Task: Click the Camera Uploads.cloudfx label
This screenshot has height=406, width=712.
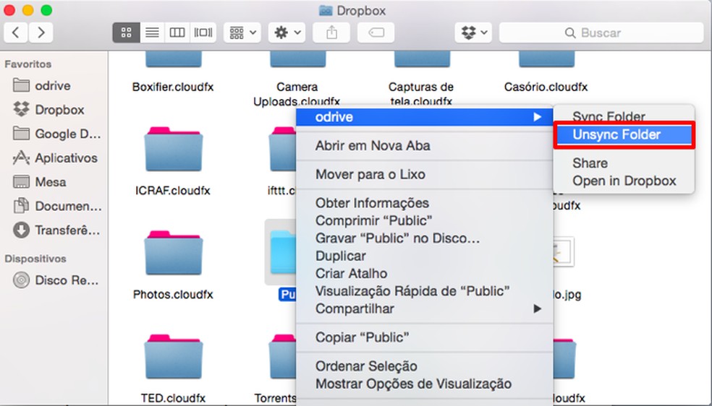Action: [297, 94]
